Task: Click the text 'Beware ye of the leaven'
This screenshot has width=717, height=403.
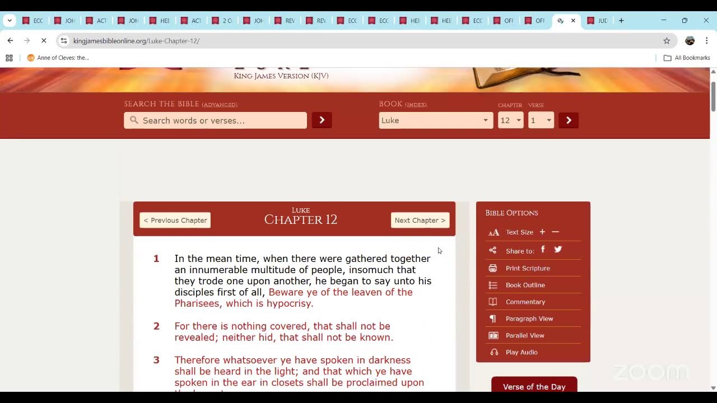Action: click(322, 292)
